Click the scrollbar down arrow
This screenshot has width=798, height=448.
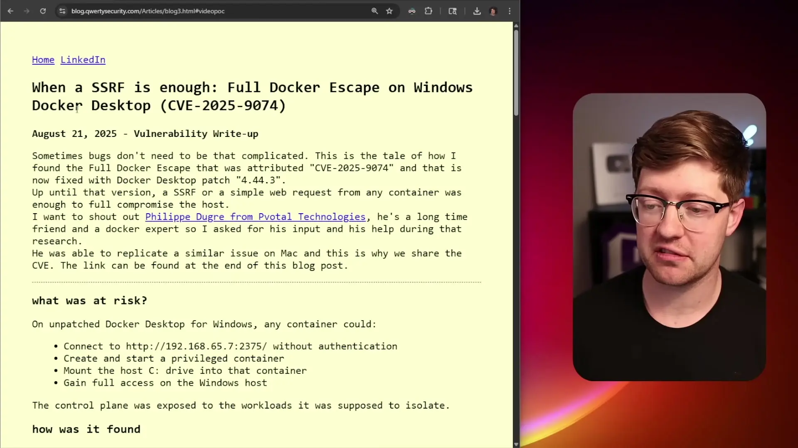(516, 444)
